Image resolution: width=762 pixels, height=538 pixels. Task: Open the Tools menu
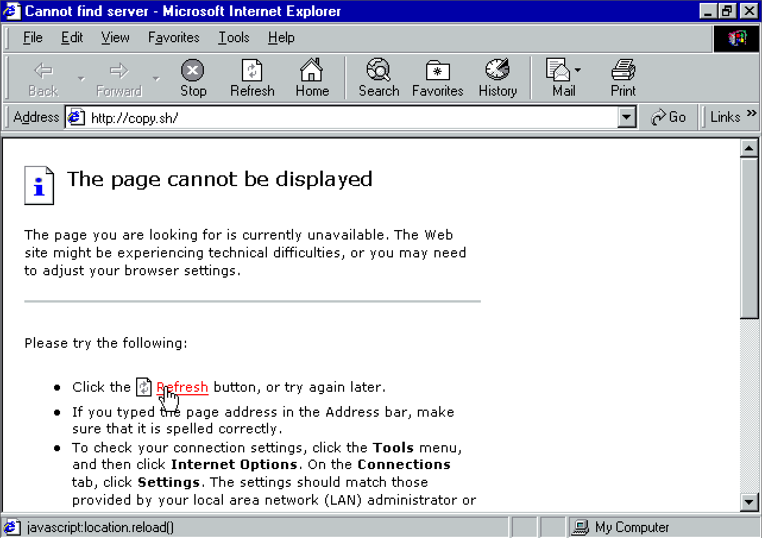point(234,38)
